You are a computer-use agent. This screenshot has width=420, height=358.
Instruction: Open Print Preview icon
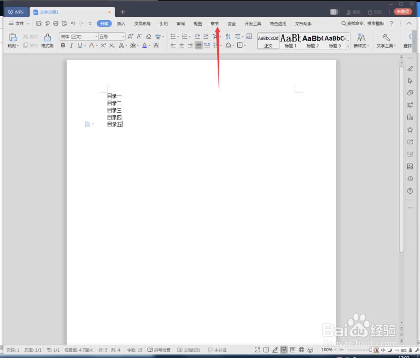[64, 23]
